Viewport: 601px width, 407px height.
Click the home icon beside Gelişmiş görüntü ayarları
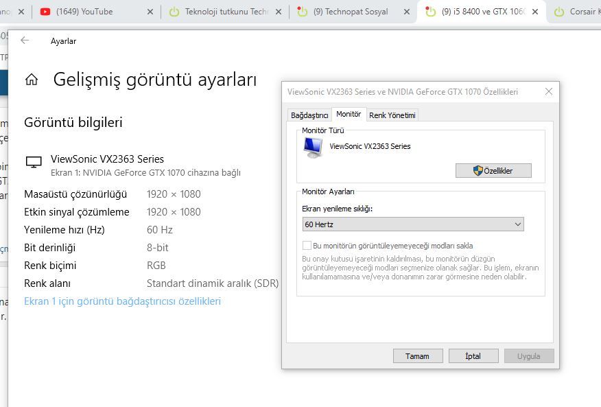point(32,80)
